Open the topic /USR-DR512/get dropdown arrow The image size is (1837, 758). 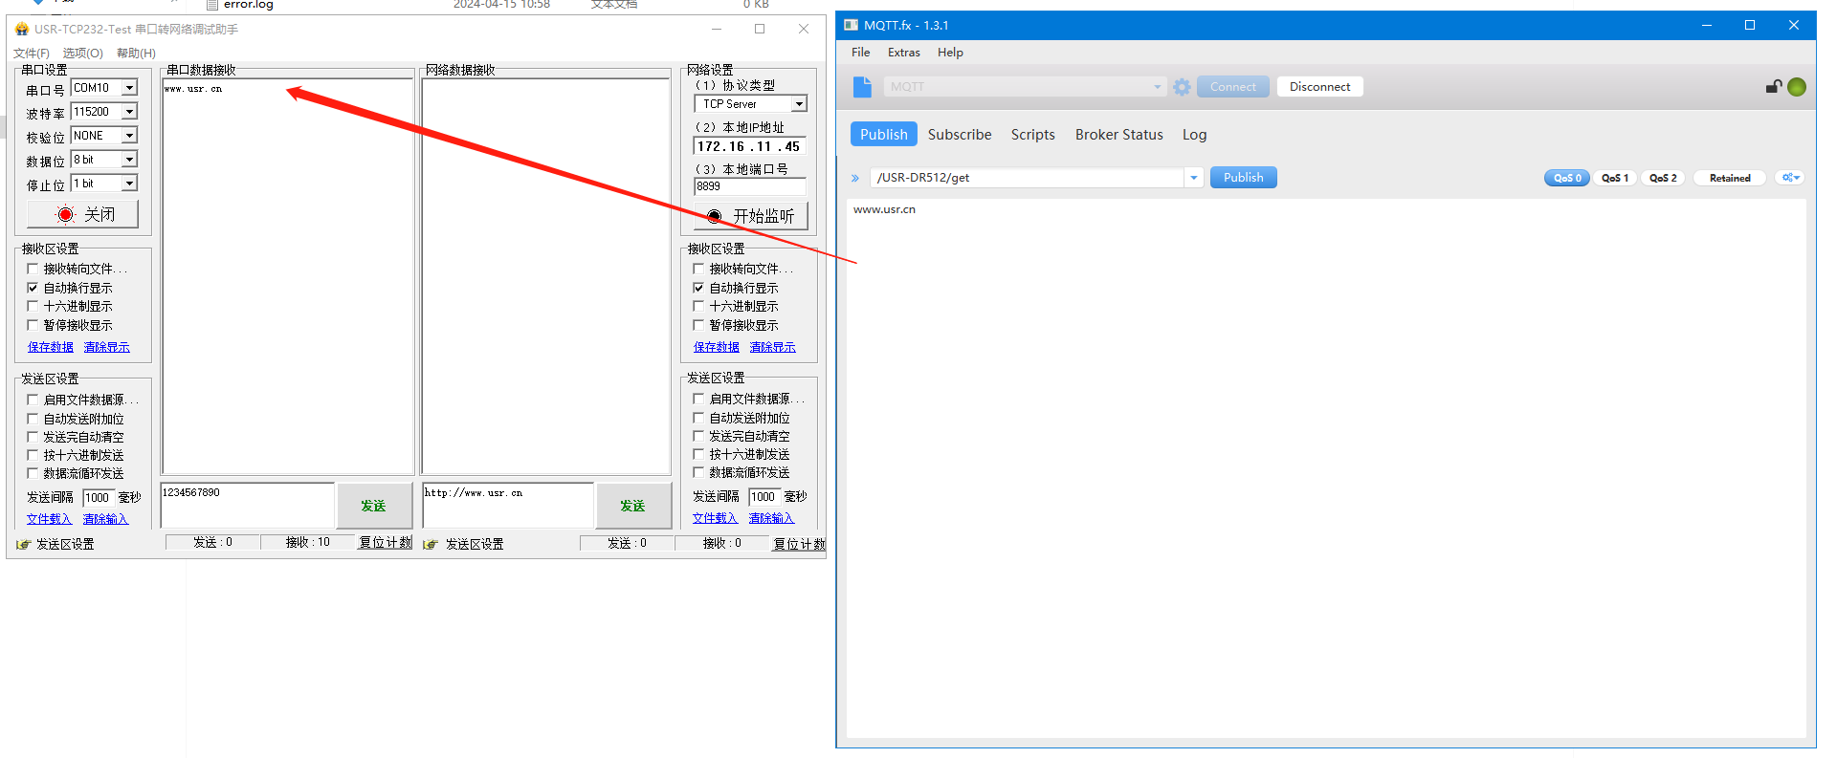tap(1193, 178)
